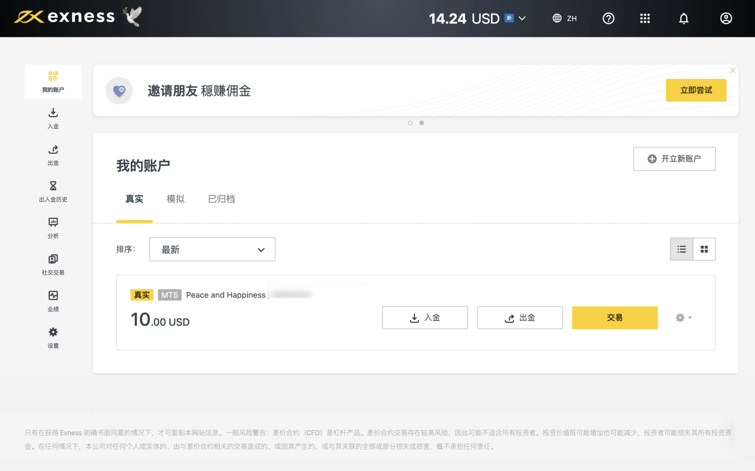Switch to the 已归档 archived tab

click(x=221, y=199)
